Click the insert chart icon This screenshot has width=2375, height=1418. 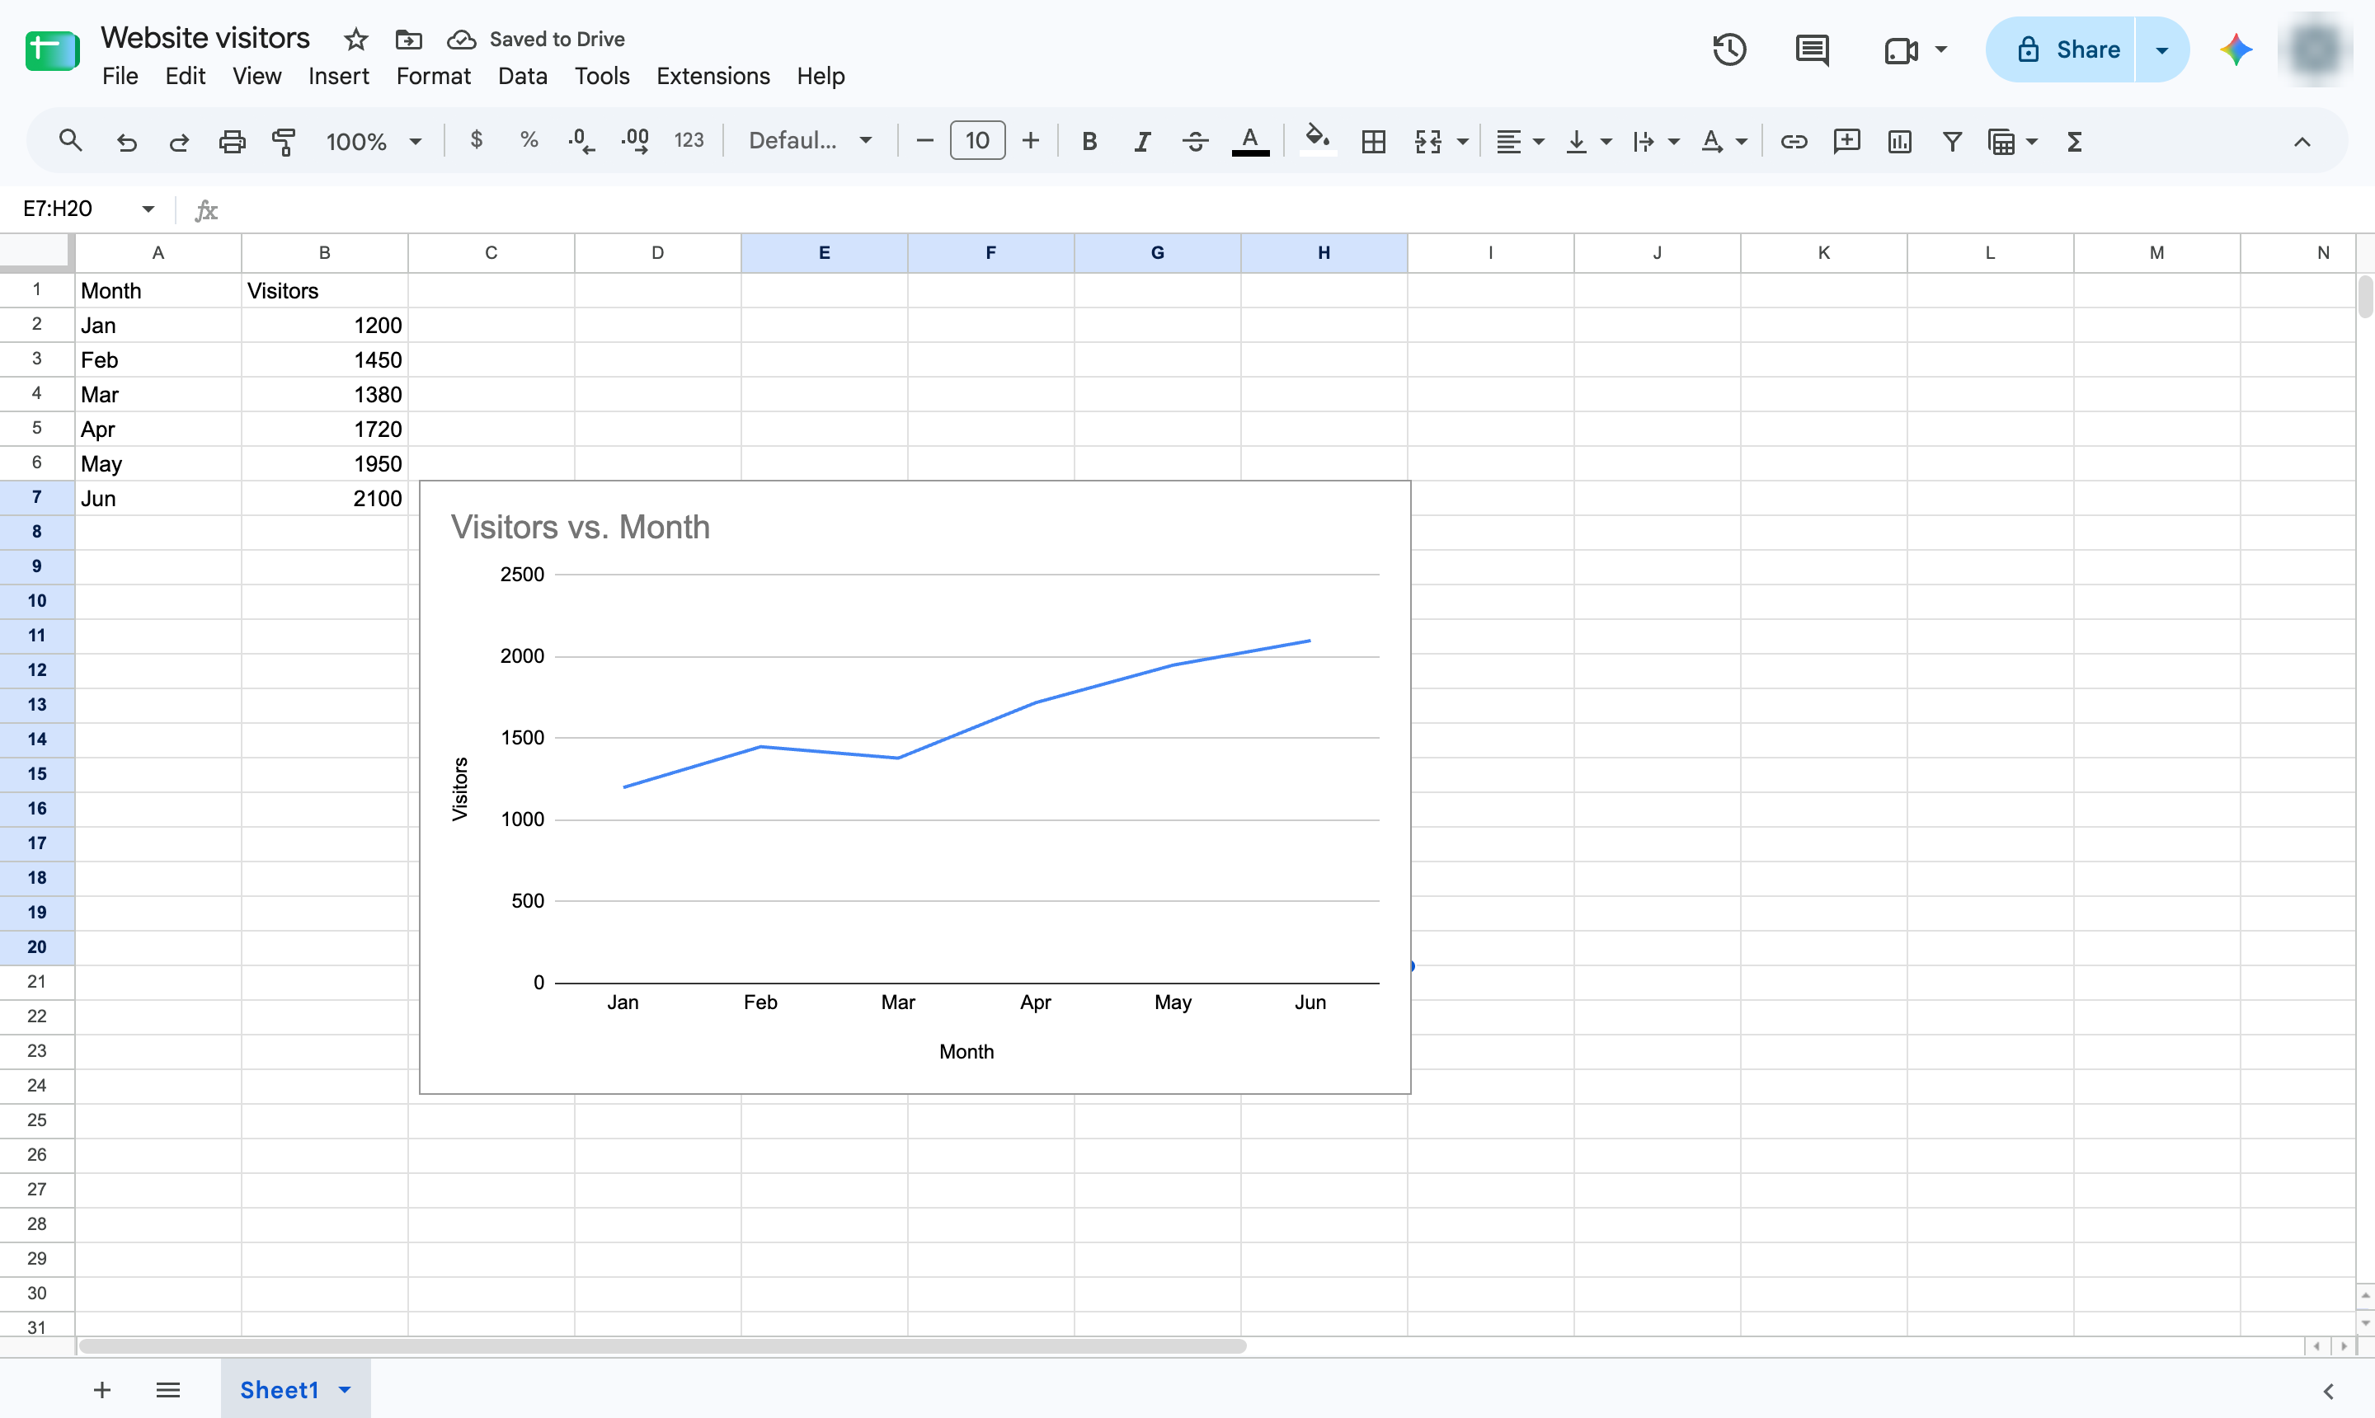tap(1899, 142)
